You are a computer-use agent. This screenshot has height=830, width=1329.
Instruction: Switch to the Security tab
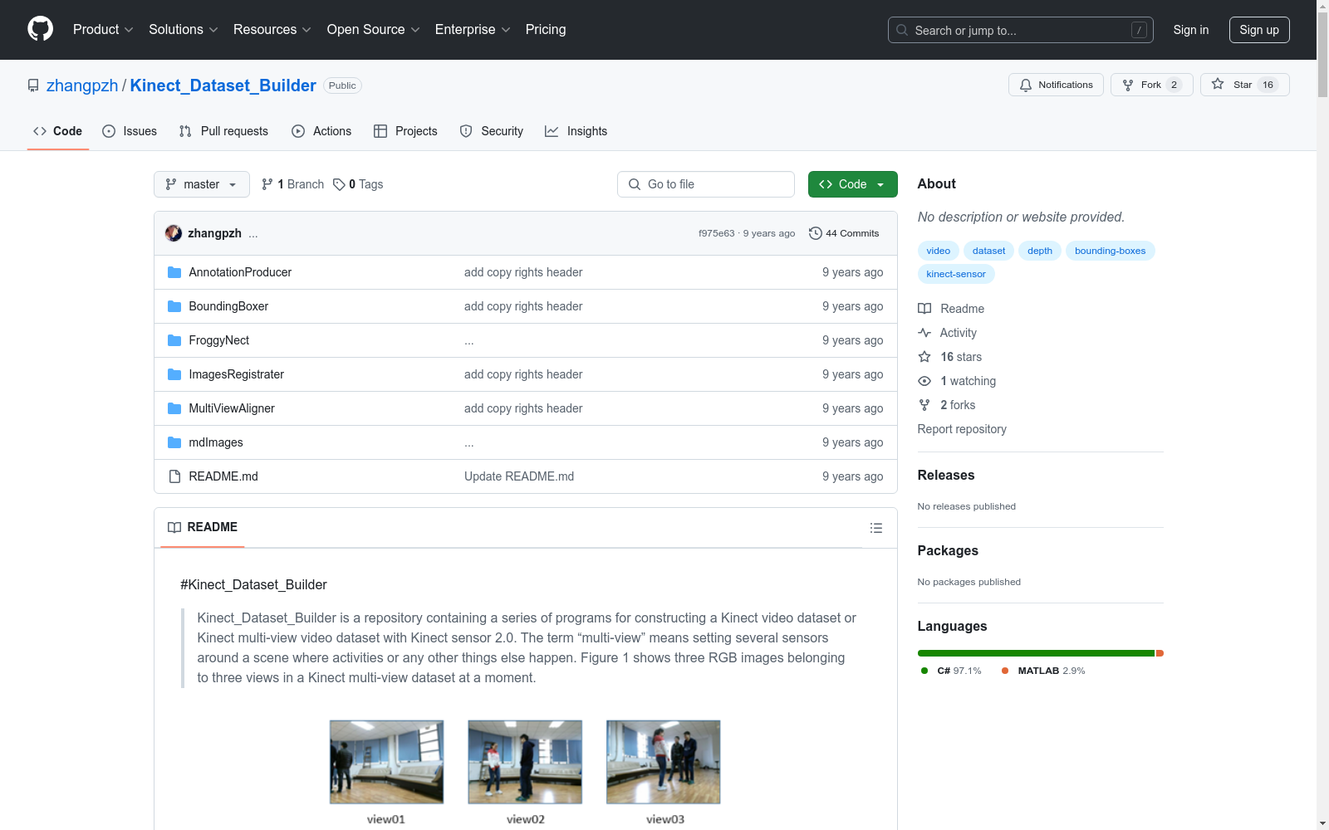tap(492, 131)
